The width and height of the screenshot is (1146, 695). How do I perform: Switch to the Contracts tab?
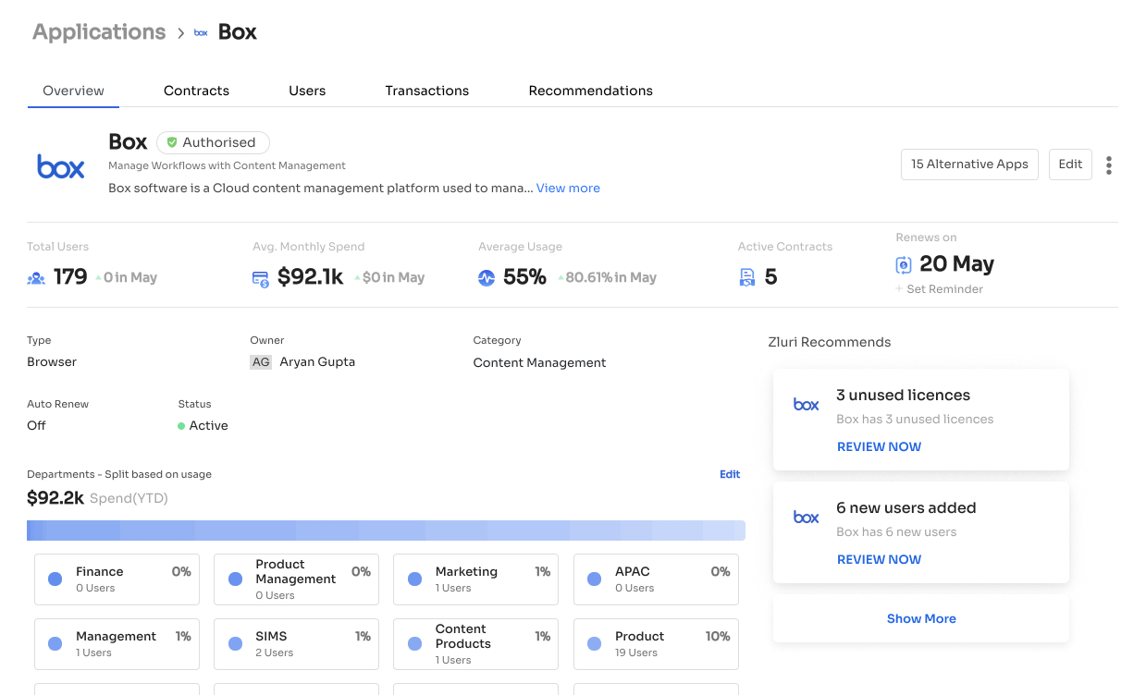pos(196,91)
